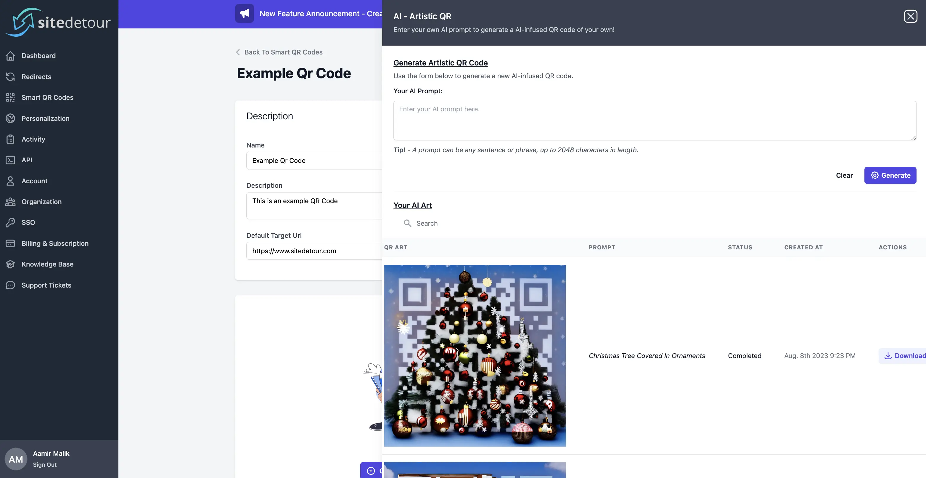Screen dimensions: 926x478
Task: Click Sign Out under Aamir Malik
Action: [45, 464]
